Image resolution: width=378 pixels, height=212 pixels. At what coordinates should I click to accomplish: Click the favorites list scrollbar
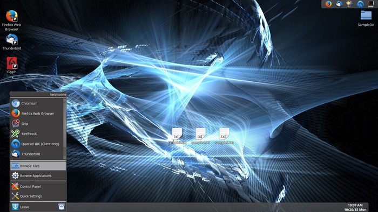point(65,129)
